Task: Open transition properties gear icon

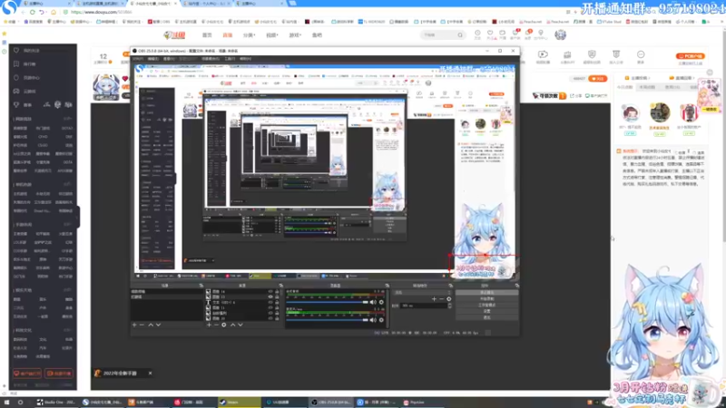Action: [x=448, y=299]
